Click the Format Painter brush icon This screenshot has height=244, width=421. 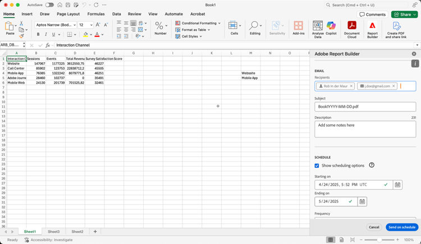pyautogui.click(x=21, y=36)
